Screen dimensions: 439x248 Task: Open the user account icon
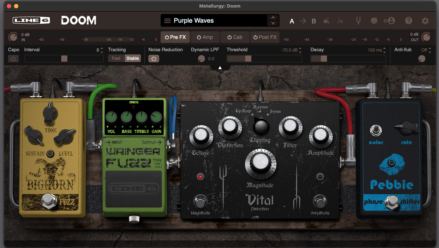click(391, 21)
